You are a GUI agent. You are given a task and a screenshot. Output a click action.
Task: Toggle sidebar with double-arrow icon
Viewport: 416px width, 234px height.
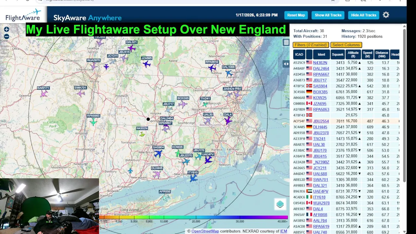[286, 64]
